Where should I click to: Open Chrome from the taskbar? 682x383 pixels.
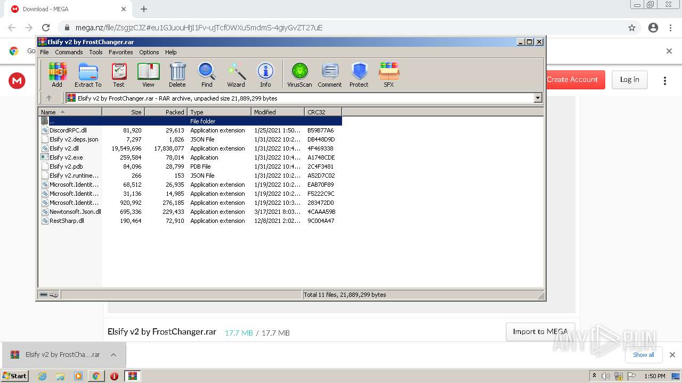[x=96, y=376]
